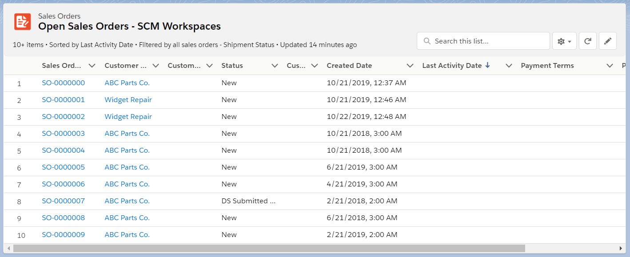Expand the Created Date column dropdown

pyautogui.click(x=409, y=65)
